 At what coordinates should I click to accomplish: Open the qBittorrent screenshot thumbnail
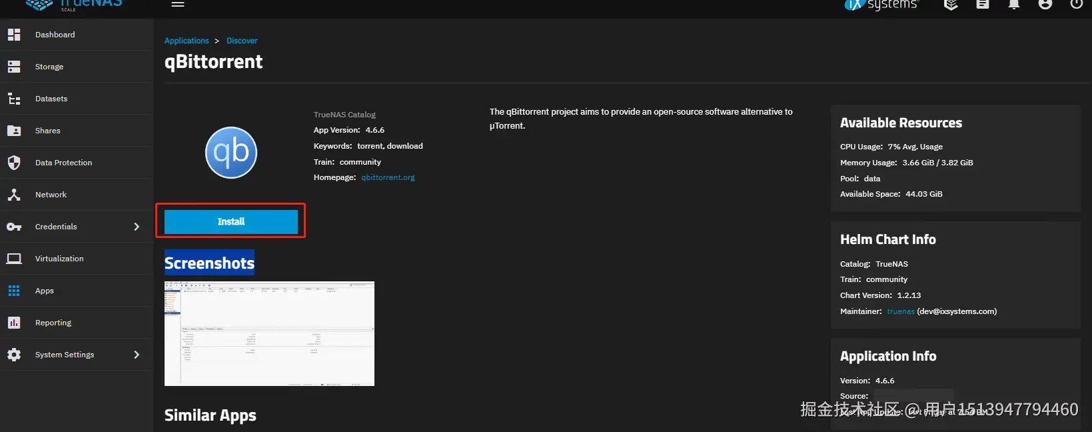(x=269, y=333)
